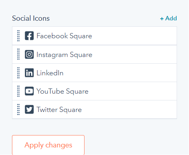The height and width of the screenshot is (155, 189).
Task: Open the Instagram Square label text
Action: coord(64,55)
